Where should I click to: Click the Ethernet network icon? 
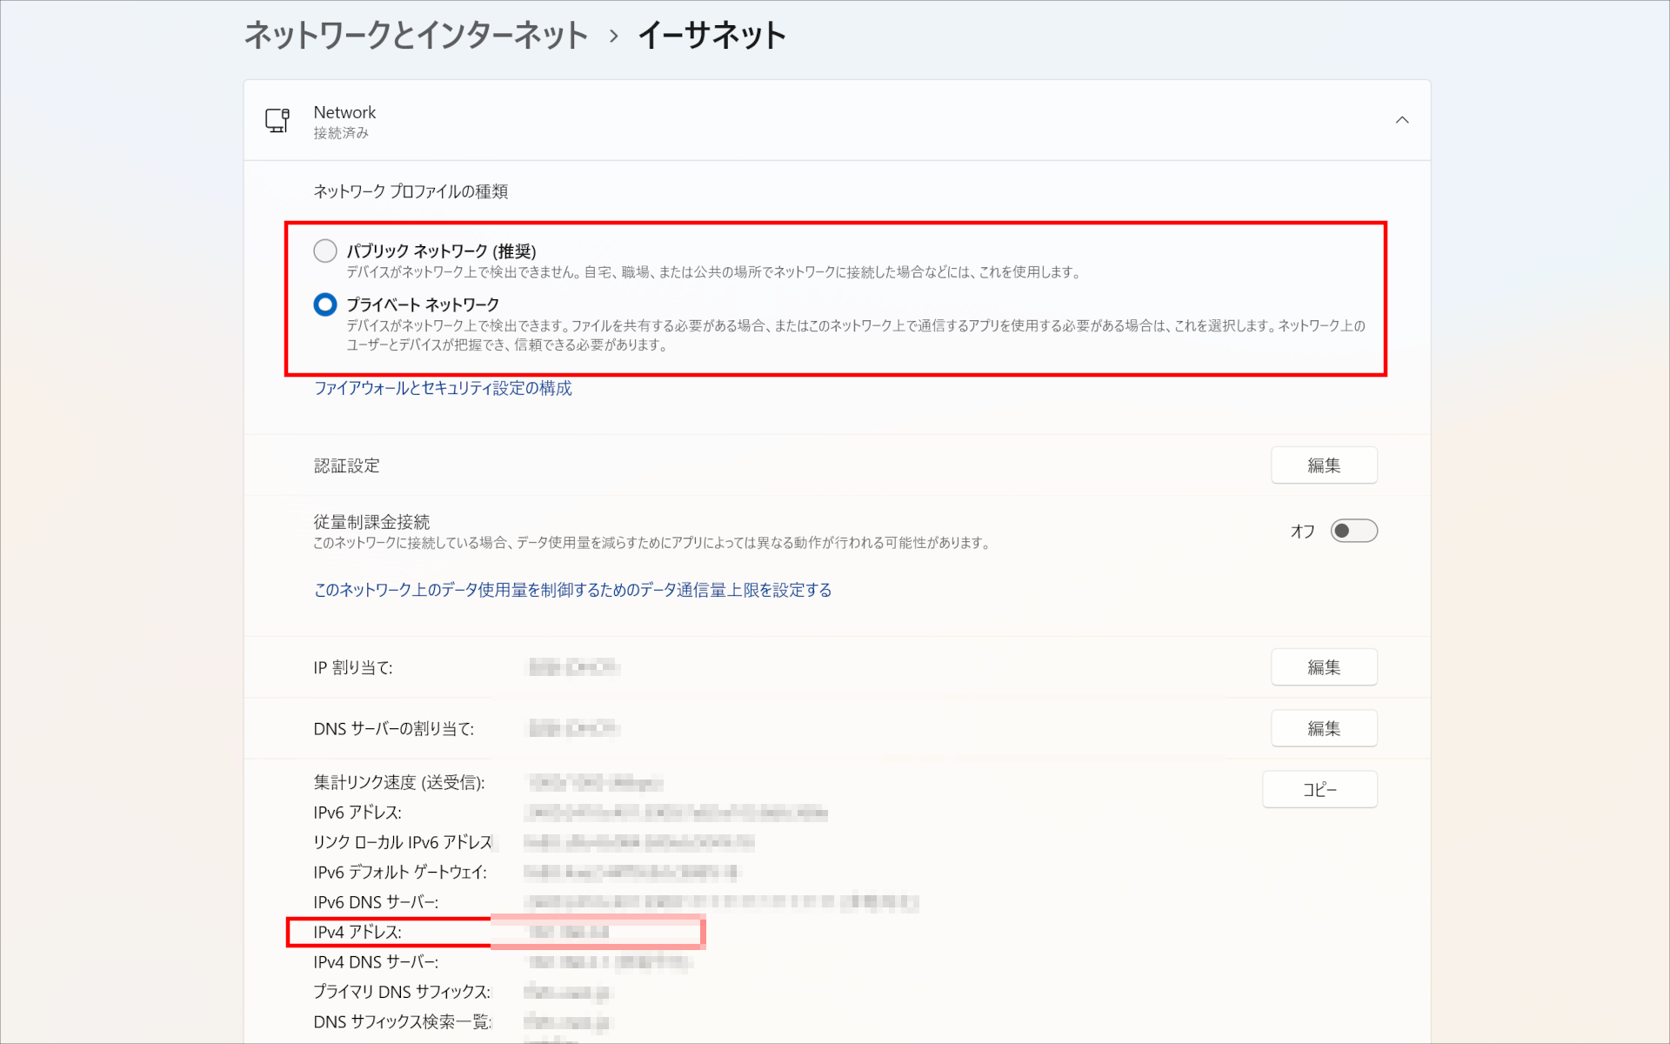pos(276,120)
